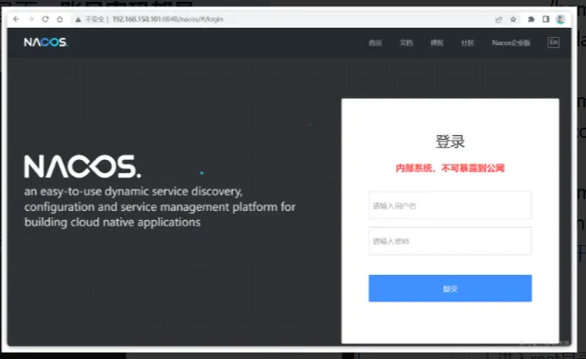This screenshot has width=586, height=359.
Task: Go back using browser back arrow
Action: tap(16, 19)
